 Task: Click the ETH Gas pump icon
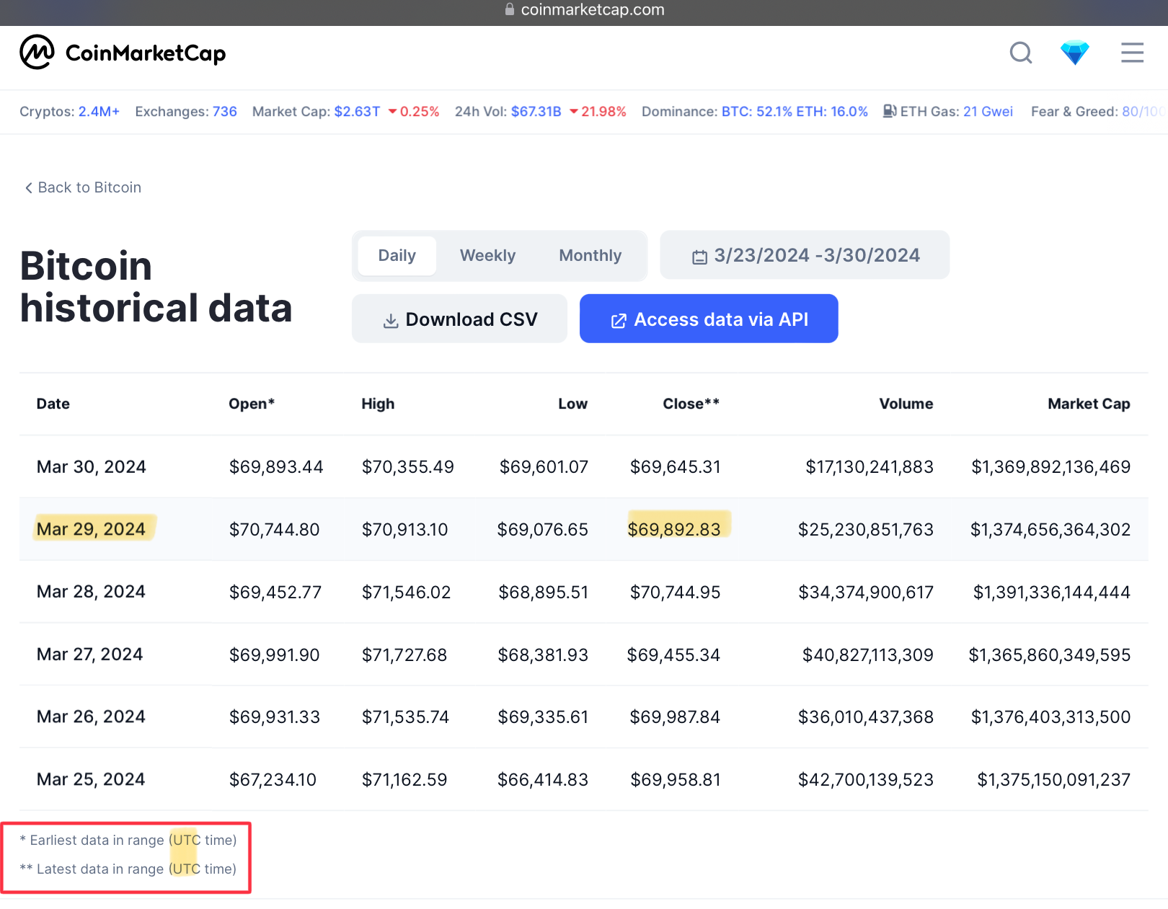[x=890, y=111]
